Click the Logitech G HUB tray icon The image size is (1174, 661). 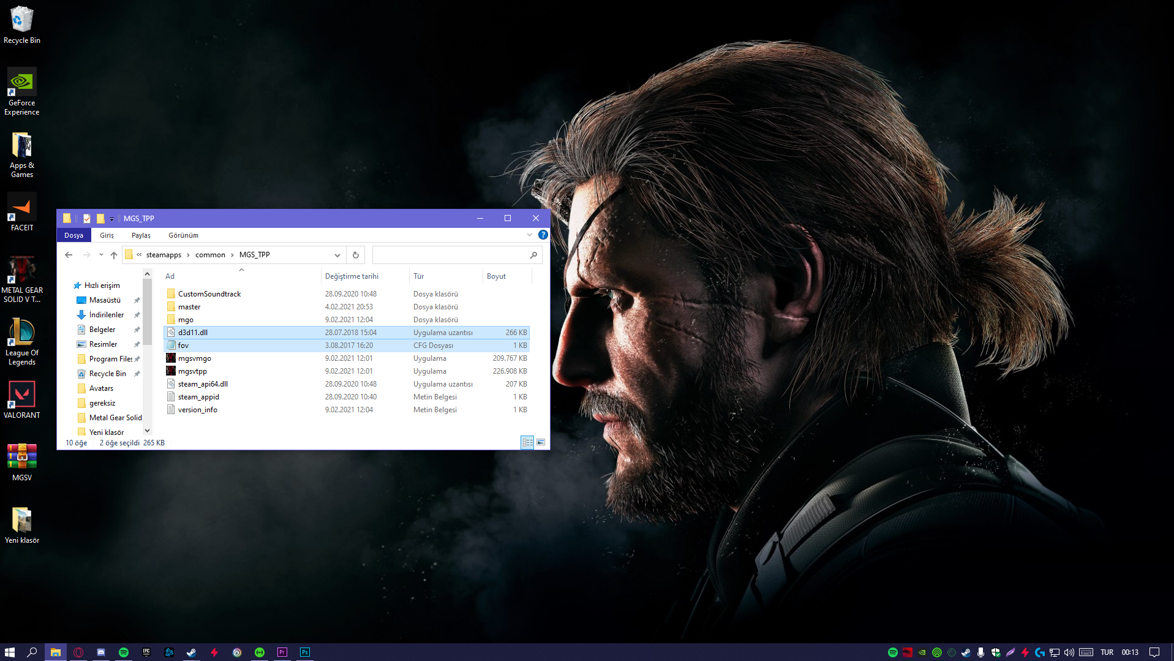tap(1040, 652)
